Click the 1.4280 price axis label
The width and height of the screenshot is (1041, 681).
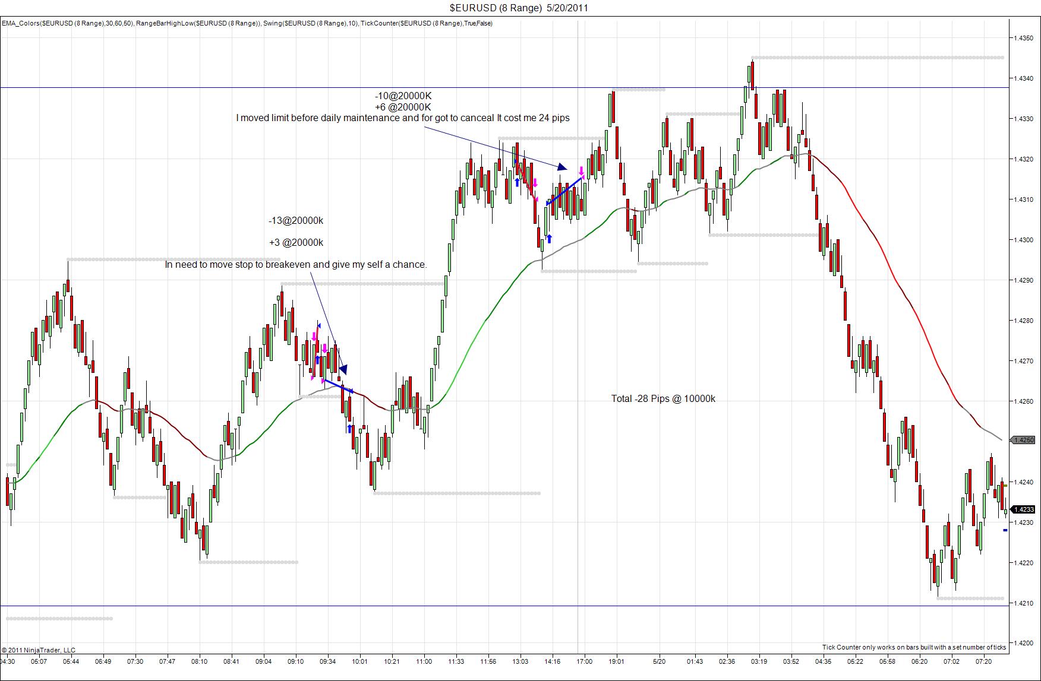1023,321
